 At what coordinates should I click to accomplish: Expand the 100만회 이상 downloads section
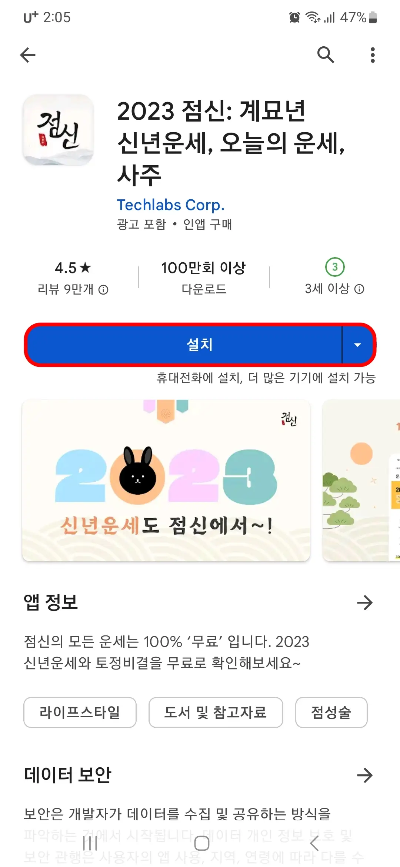click(203, 276)
